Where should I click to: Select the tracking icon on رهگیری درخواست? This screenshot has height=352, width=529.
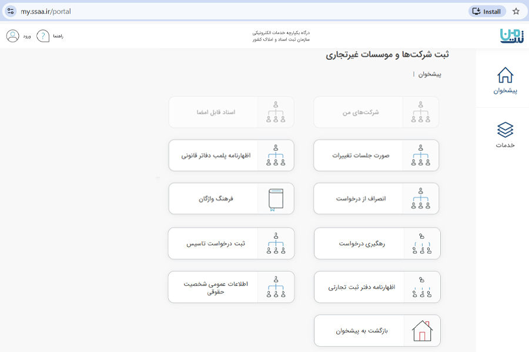tap(421, 243)
